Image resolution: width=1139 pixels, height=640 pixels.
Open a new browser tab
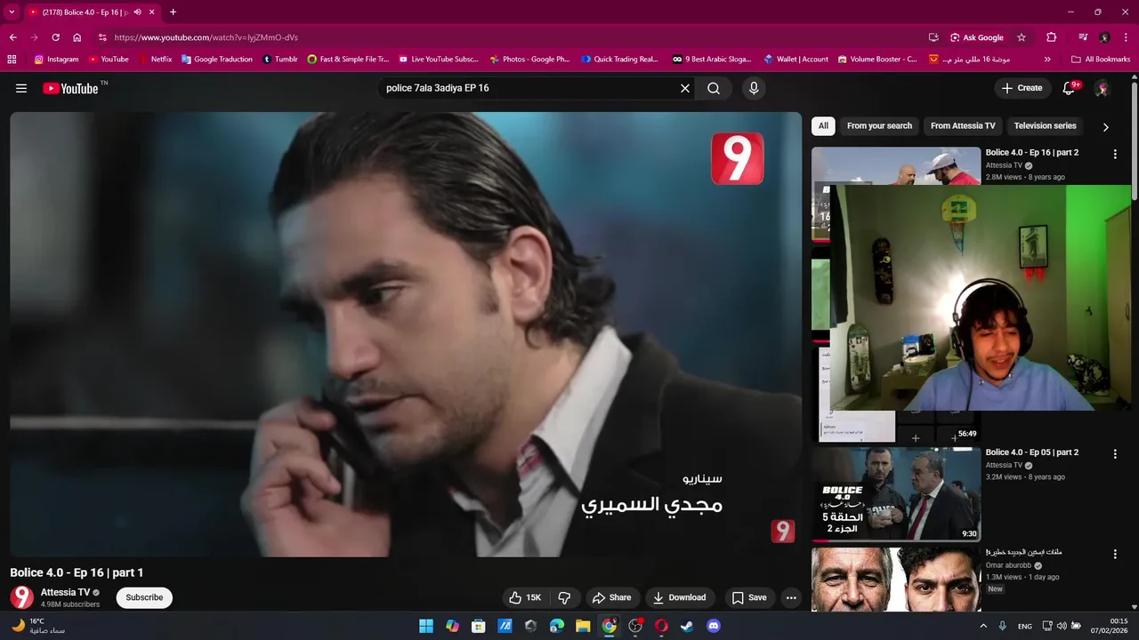coord(173,12)
